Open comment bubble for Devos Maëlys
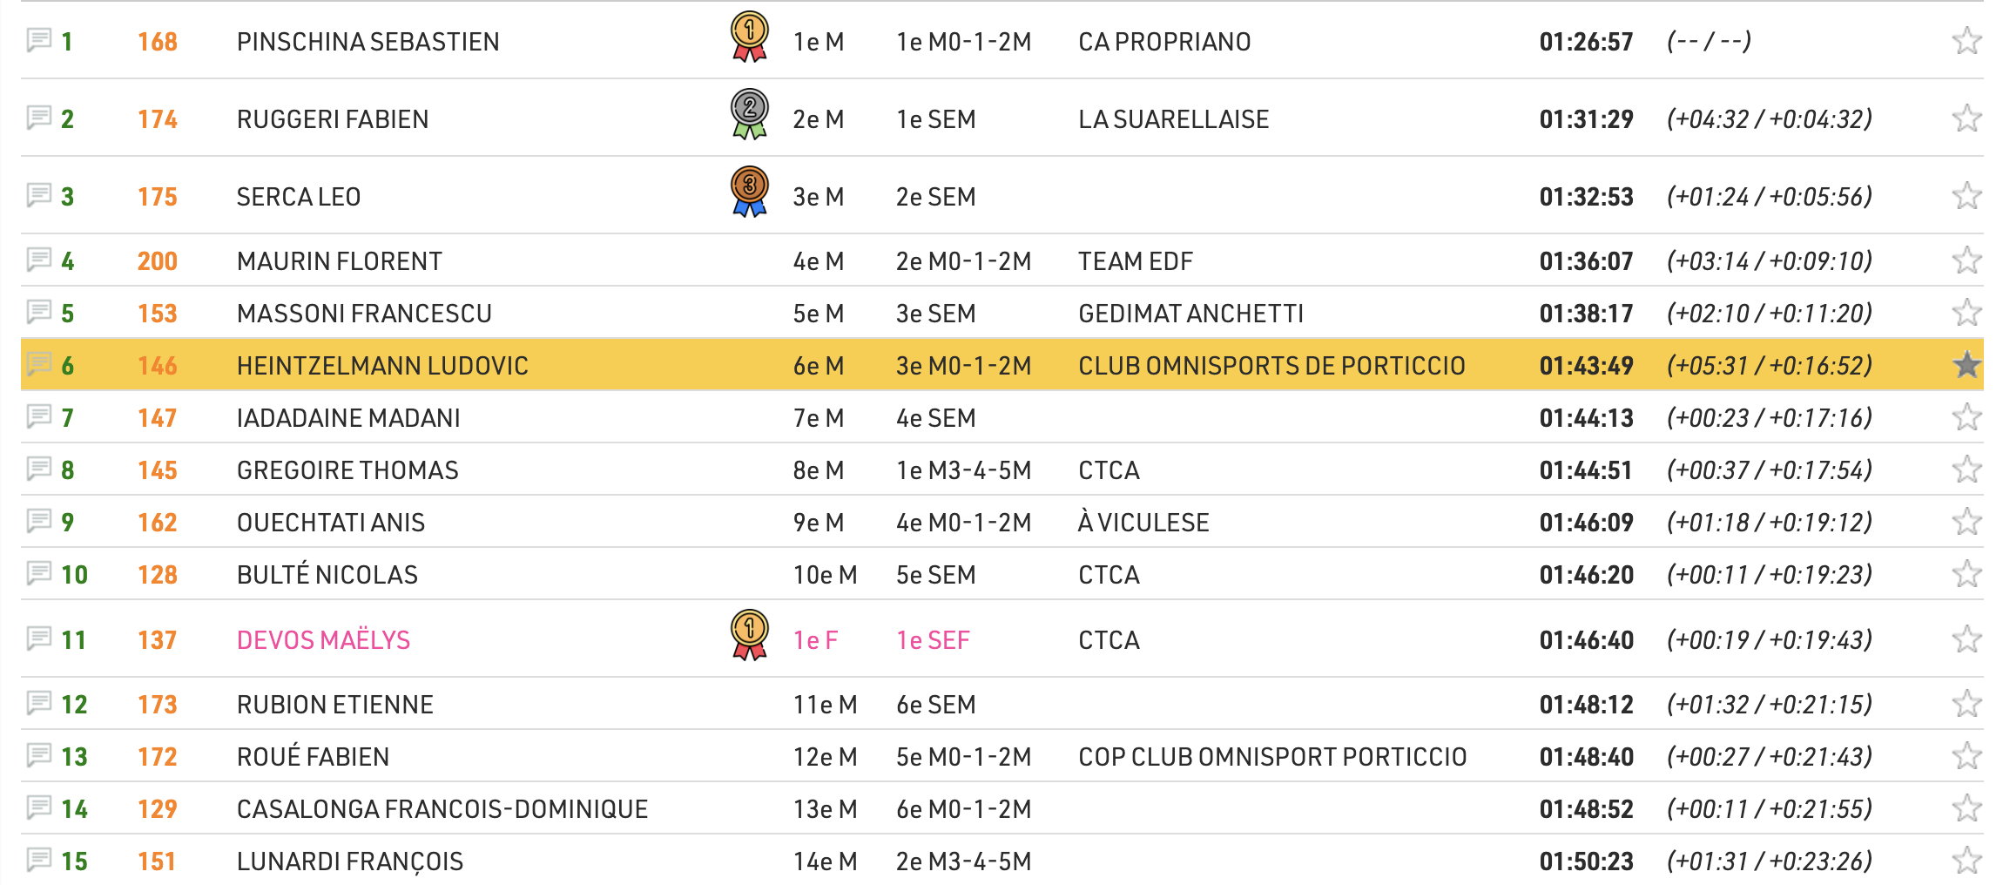This screenshot has width=2003, height=885. click(x=38, y=638)
